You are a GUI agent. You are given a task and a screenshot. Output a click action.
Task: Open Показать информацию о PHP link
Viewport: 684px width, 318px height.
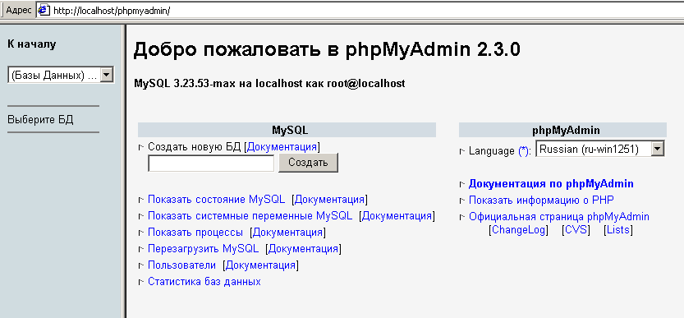541,200
